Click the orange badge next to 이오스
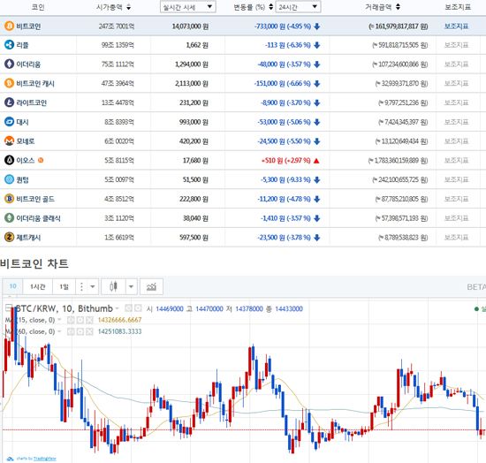486x463 pixels. pos(41,160)
